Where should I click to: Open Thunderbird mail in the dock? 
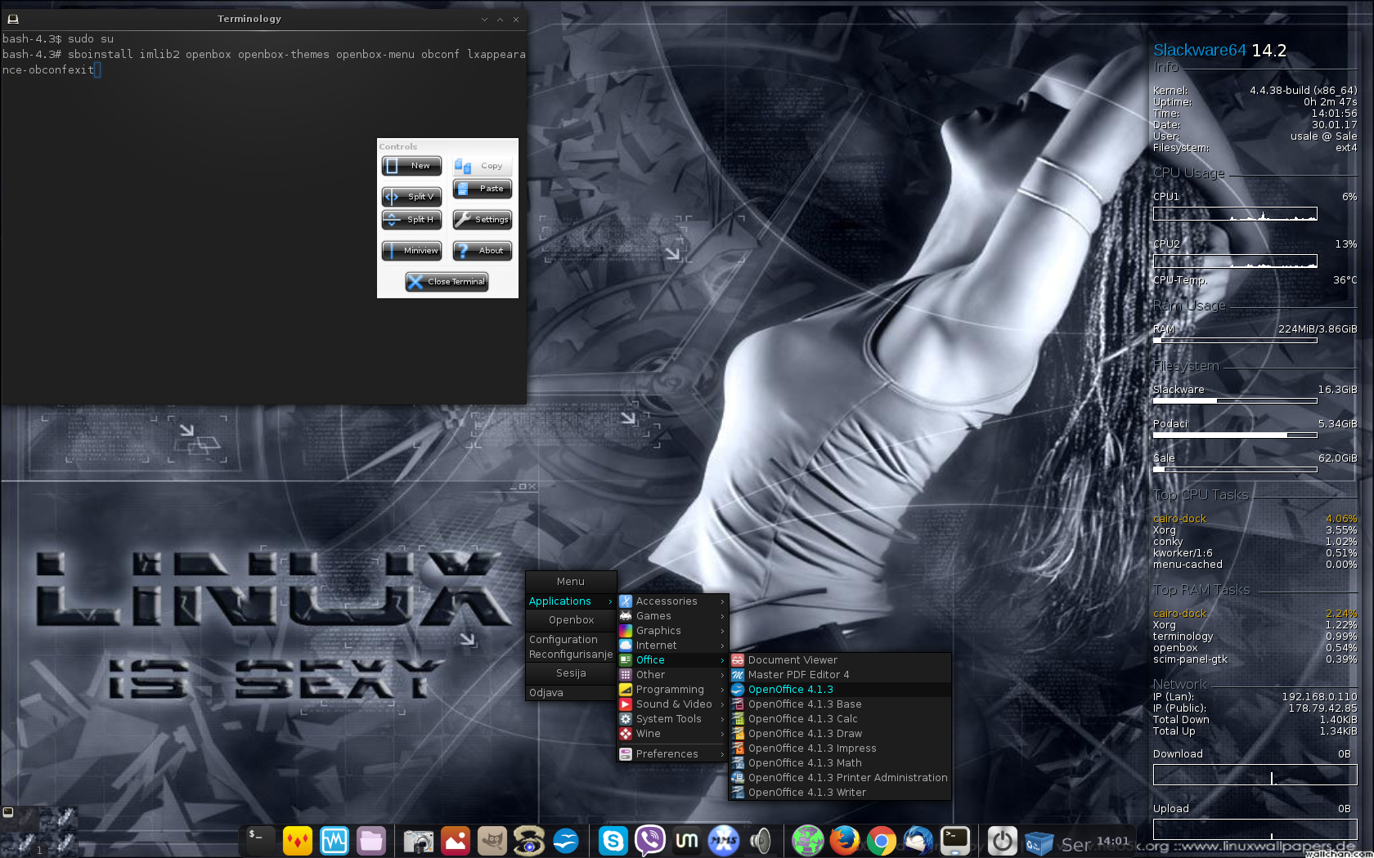[918, 840]
